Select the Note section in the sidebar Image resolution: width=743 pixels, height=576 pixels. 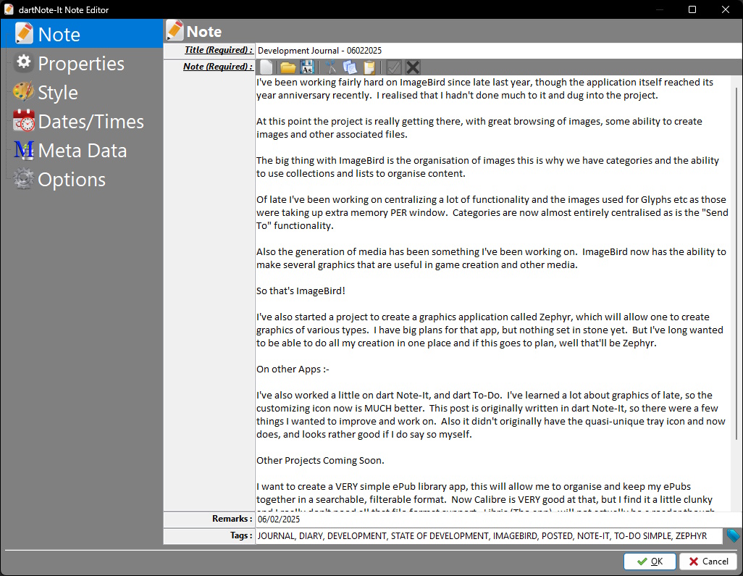click(x=82, y=33)
